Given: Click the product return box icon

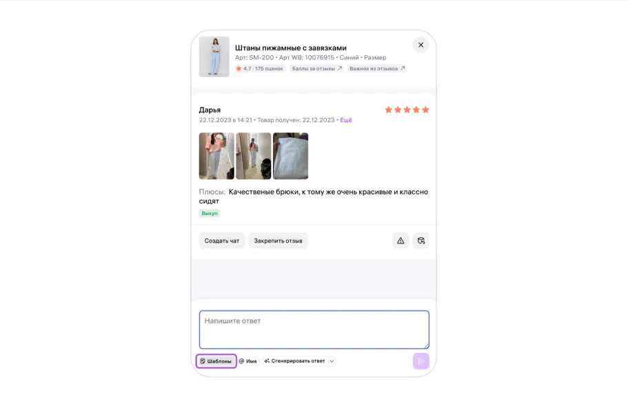Looking at the screenshot, I should pos(421,241).
